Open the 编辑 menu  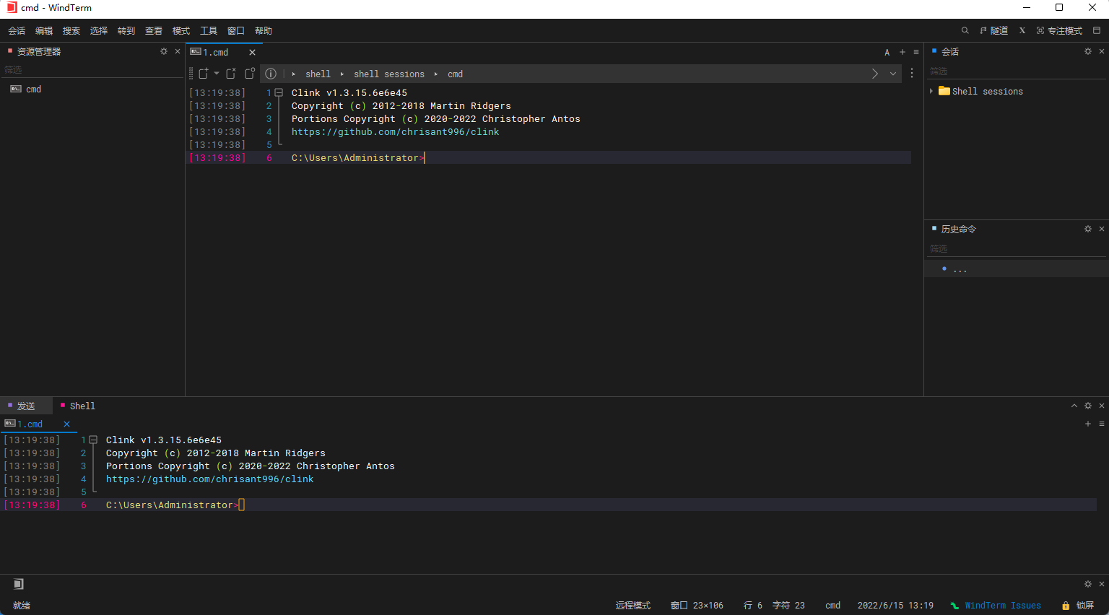(x=44, y=30)
